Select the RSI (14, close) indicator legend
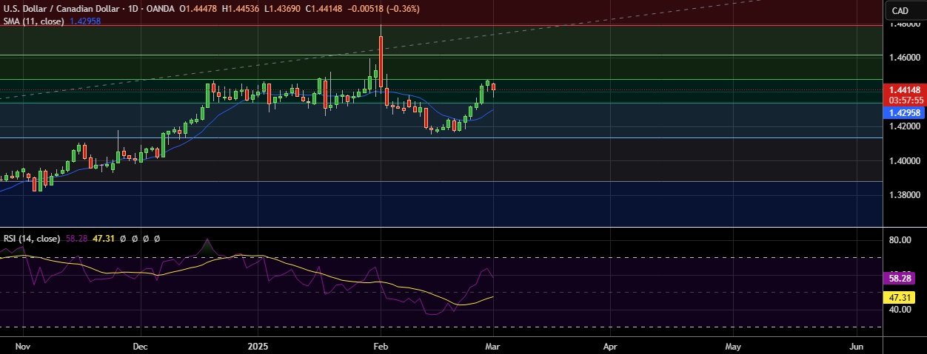The width and height of the screenshot is (927, 354). (x=32, y=239)
